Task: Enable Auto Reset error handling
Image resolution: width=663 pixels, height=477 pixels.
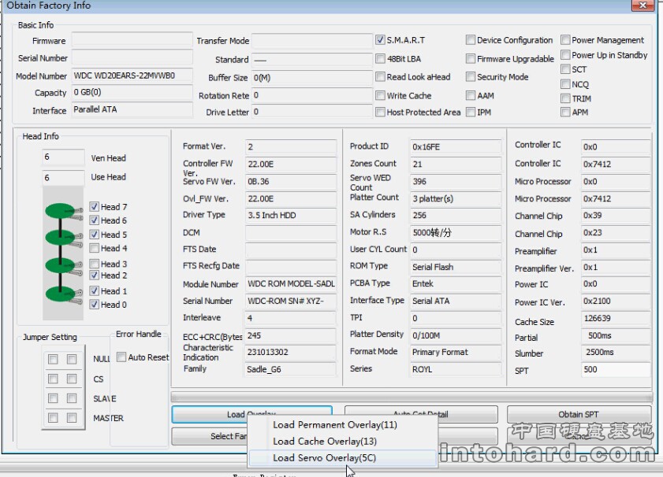Action: 121,357
